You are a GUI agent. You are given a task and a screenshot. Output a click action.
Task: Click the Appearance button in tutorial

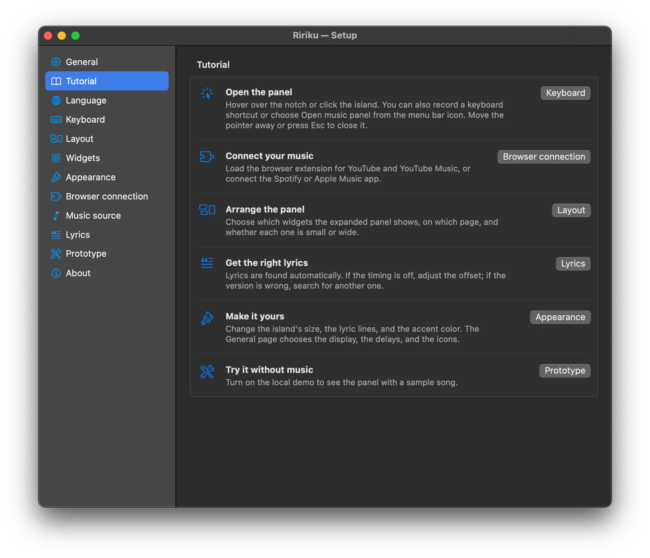(x=560, y=317)
